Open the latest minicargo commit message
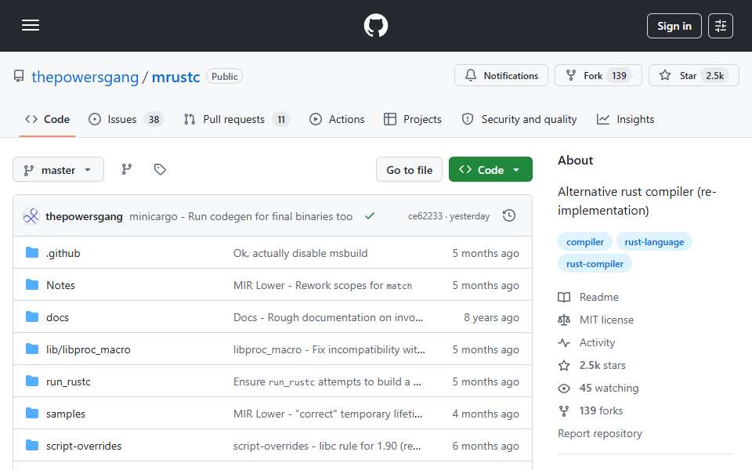The width and height of the screenshot is (752, 470). pyautogui.click(x=240, y=216)
